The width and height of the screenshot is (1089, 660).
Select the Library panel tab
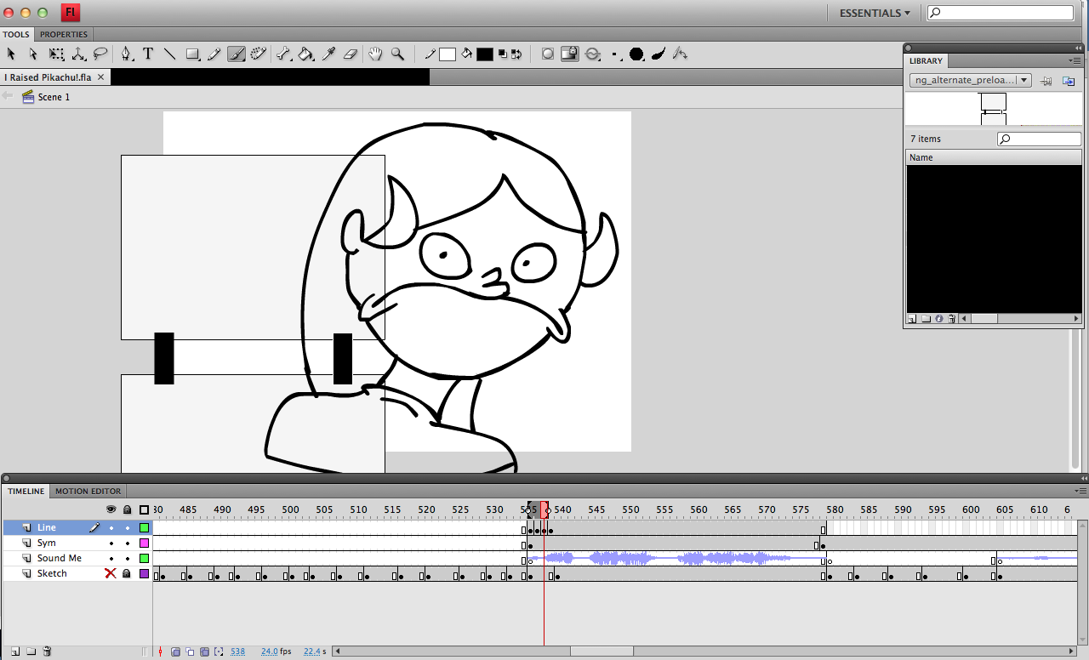click(926, 61)
